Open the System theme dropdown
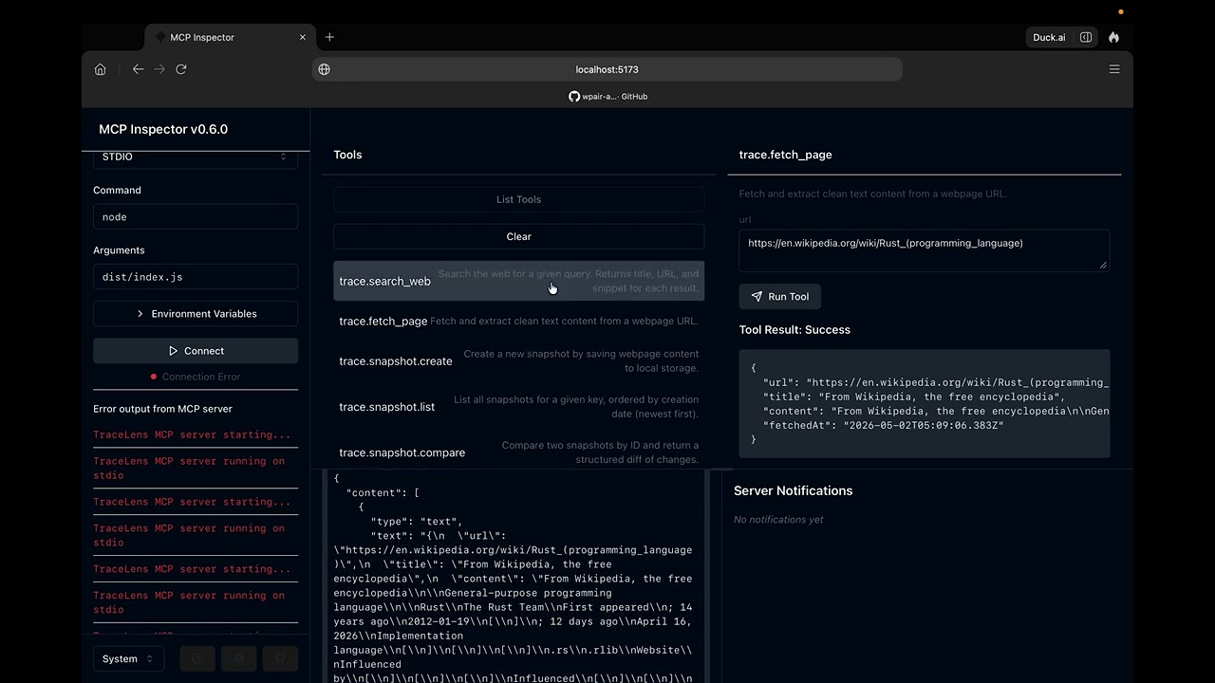Screen dimensions: 1215x683 tap(128, 659)
